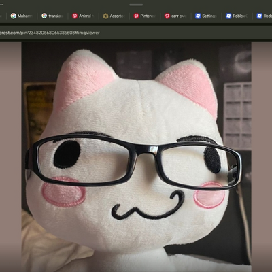Click the Pinterest logo on the "GIFT CAR" tab
The image size is (272, 272).
pyautogui.click(x=167, y=16)
